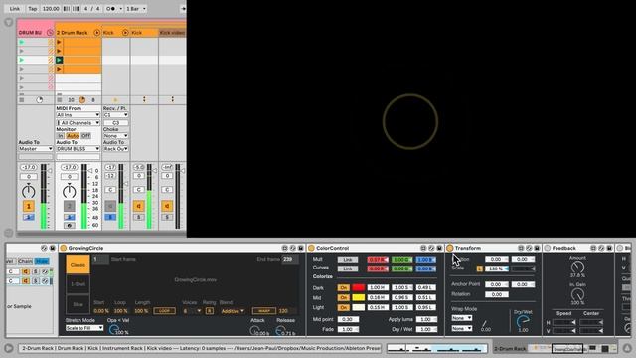Click the WARP button in GrowingCircle

(x=264, y=311)
